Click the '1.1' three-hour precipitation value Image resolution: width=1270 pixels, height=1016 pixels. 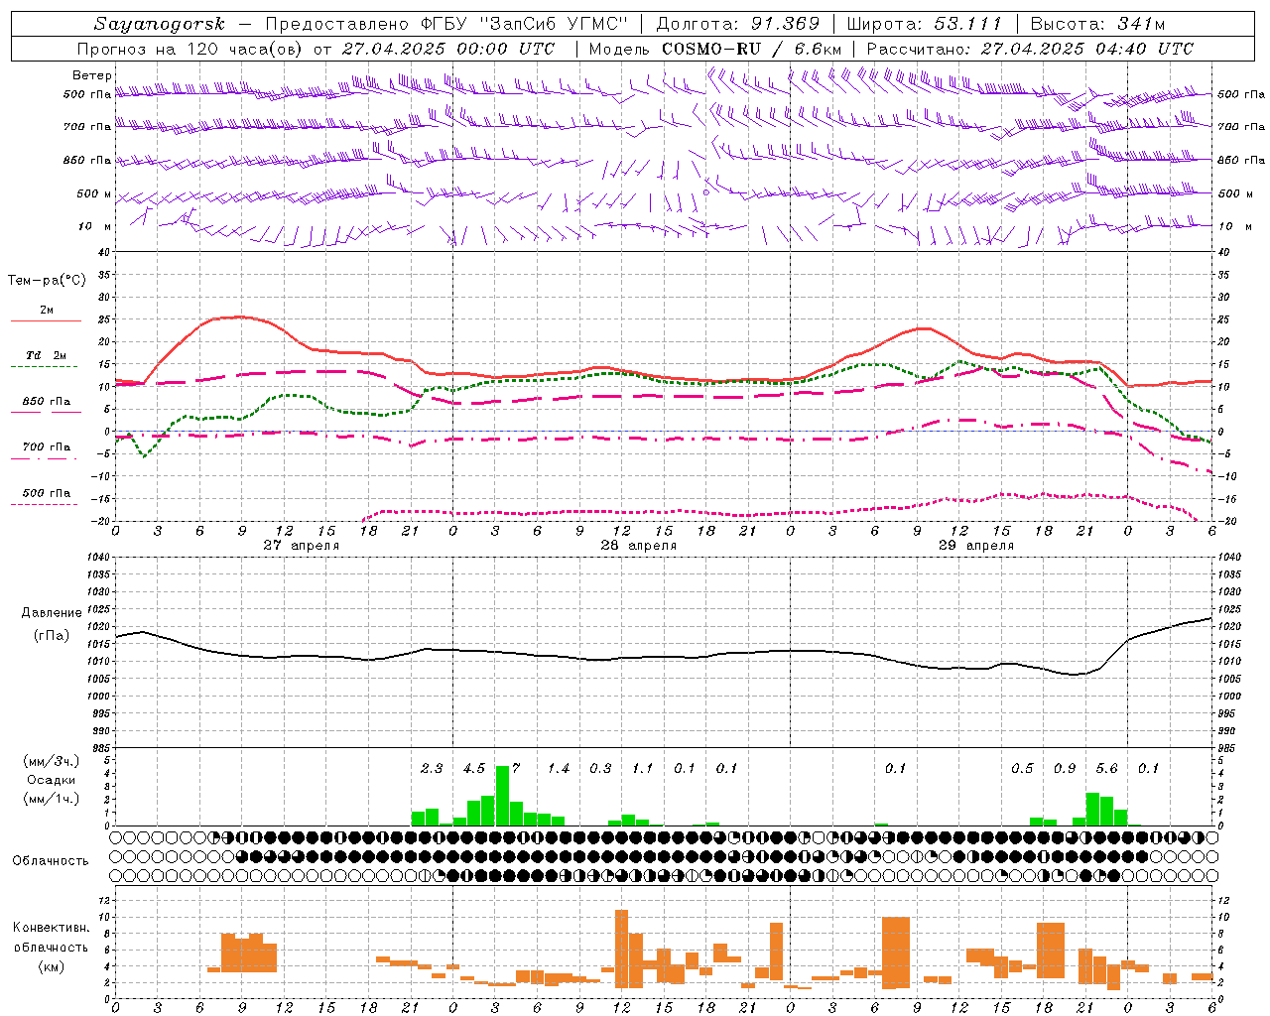[643, 769]
